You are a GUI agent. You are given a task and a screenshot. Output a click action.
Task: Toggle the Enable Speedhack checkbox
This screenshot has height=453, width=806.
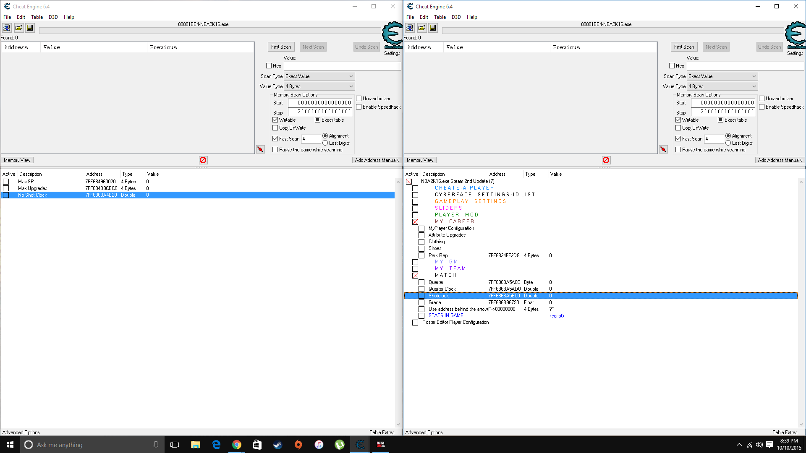359,107
